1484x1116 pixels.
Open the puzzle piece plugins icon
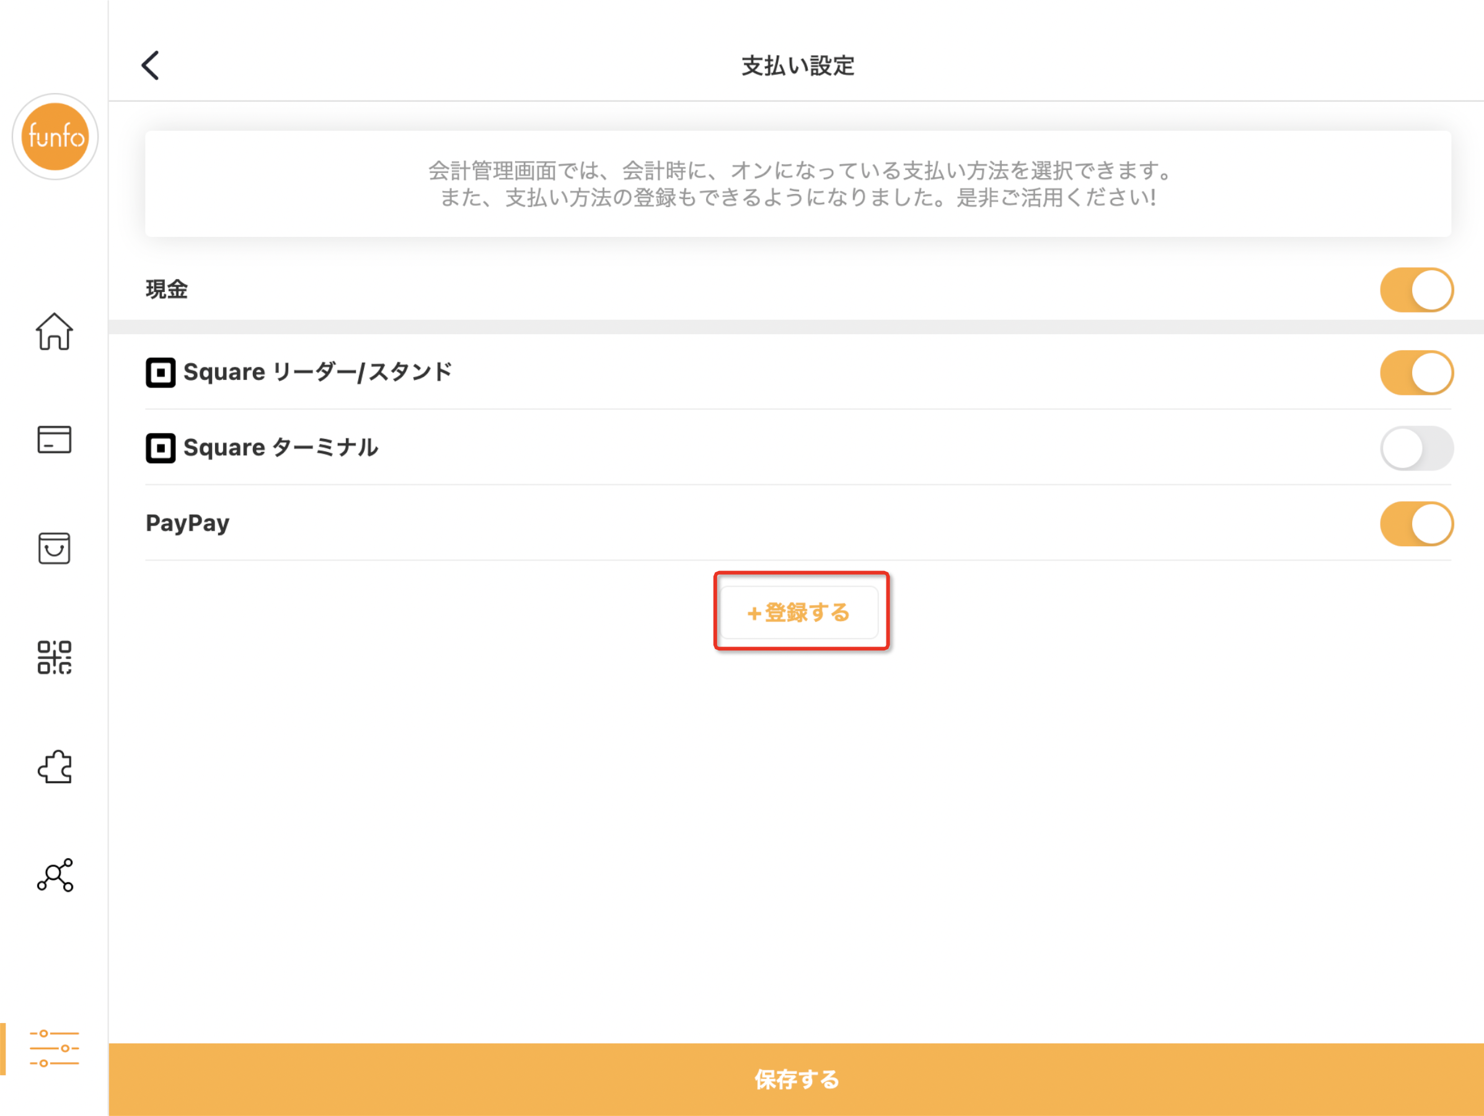(x=55, y=766)
